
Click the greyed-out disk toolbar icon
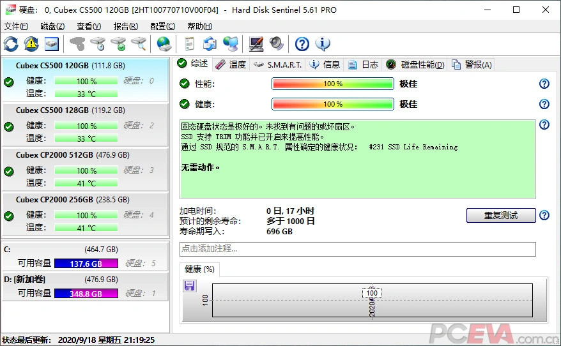[77, 43]
